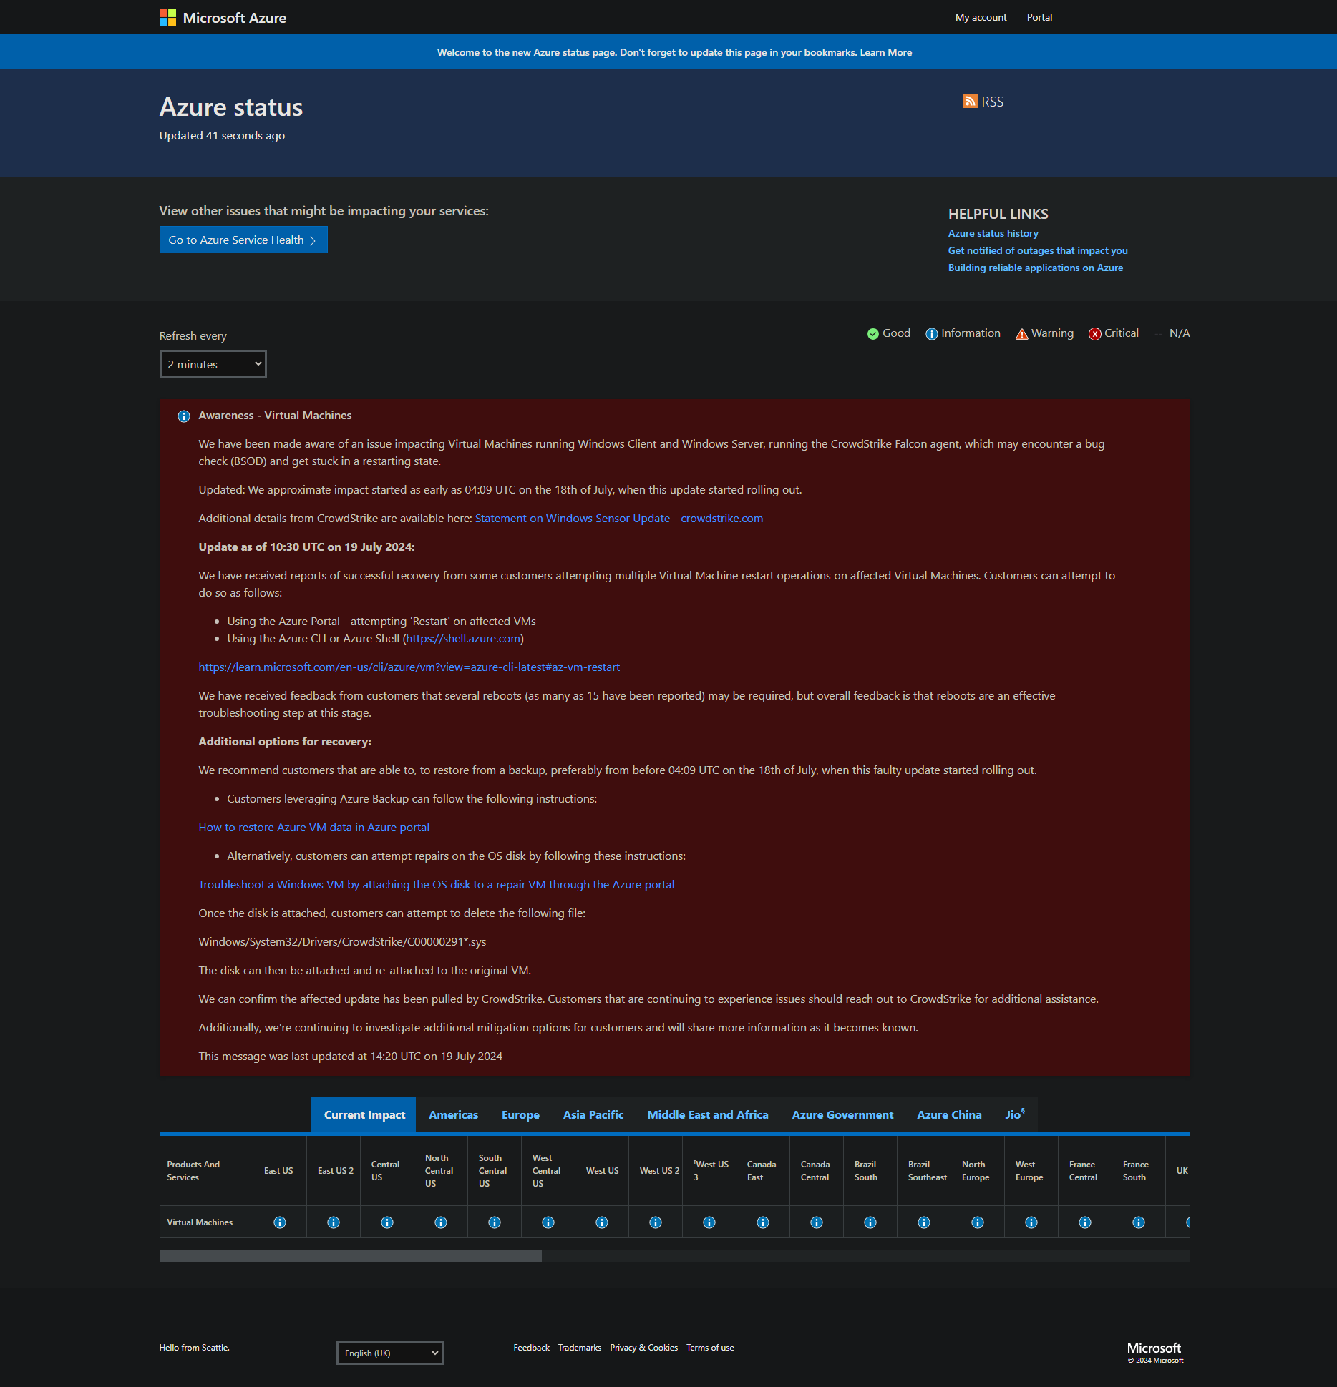
Task: Open the Refresh every 2 minutes dropdown
Action: 213,364
